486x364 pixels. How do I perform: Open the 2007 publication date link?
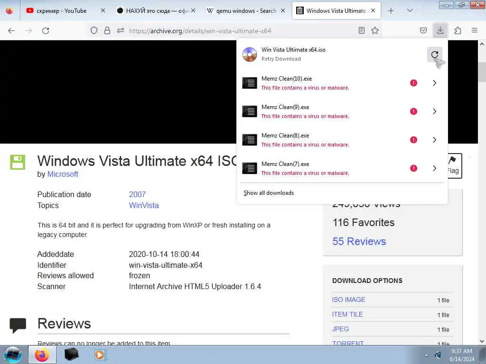(137, 194)
